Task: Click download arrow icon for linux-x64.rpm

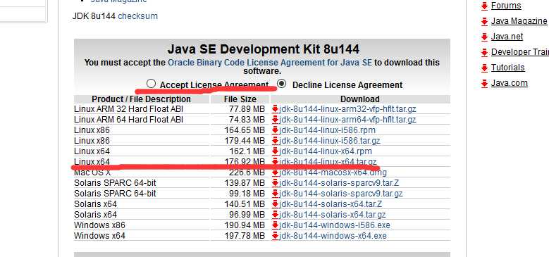Action: click(x=275, y=151)
